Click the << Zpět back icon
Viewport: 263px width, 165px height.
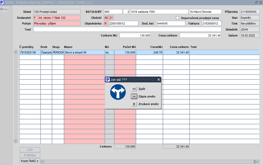(134, 89)
